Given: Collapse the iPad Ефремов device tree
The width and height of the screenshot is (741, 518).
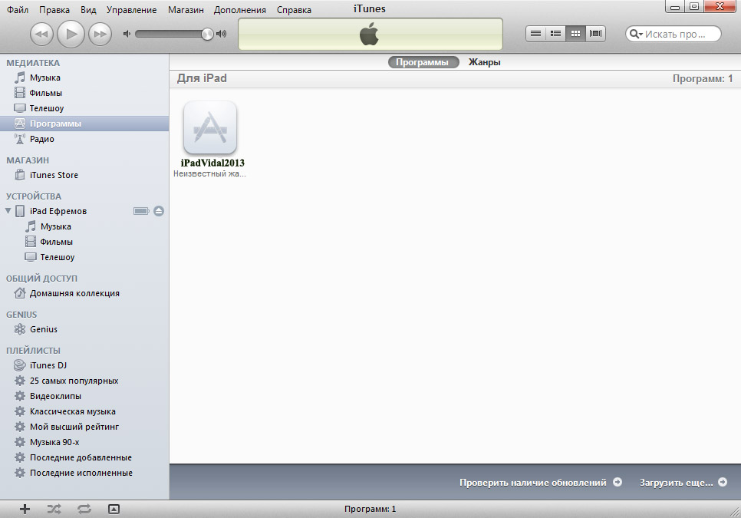Looking at the screenshot, I should coord(8,211).
